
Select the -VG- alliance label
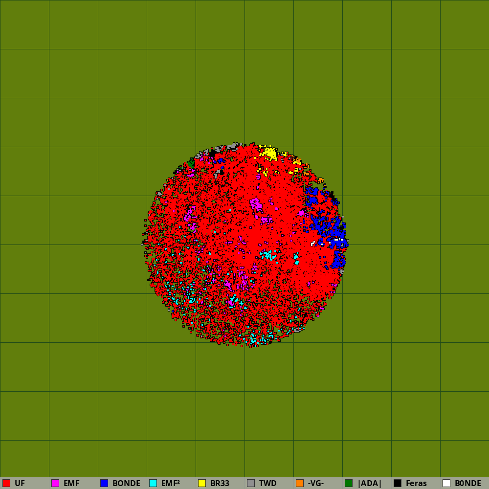[x=316, y=484]
